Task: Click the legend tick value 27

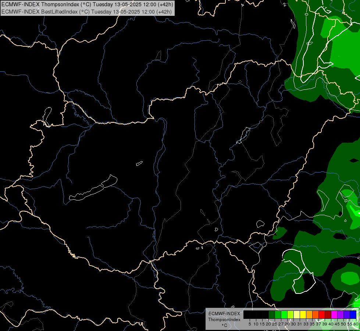Action: click(x=281, y=324)
